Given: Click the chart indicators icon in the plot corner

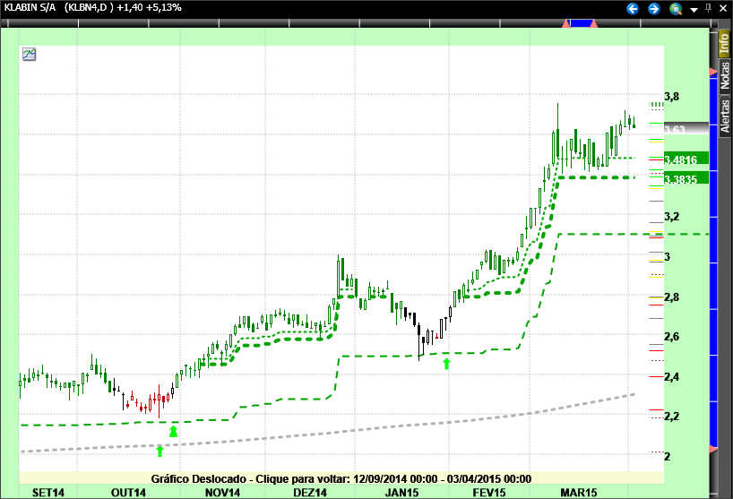Looking at the screenshot, I should (x=30, y=55).
